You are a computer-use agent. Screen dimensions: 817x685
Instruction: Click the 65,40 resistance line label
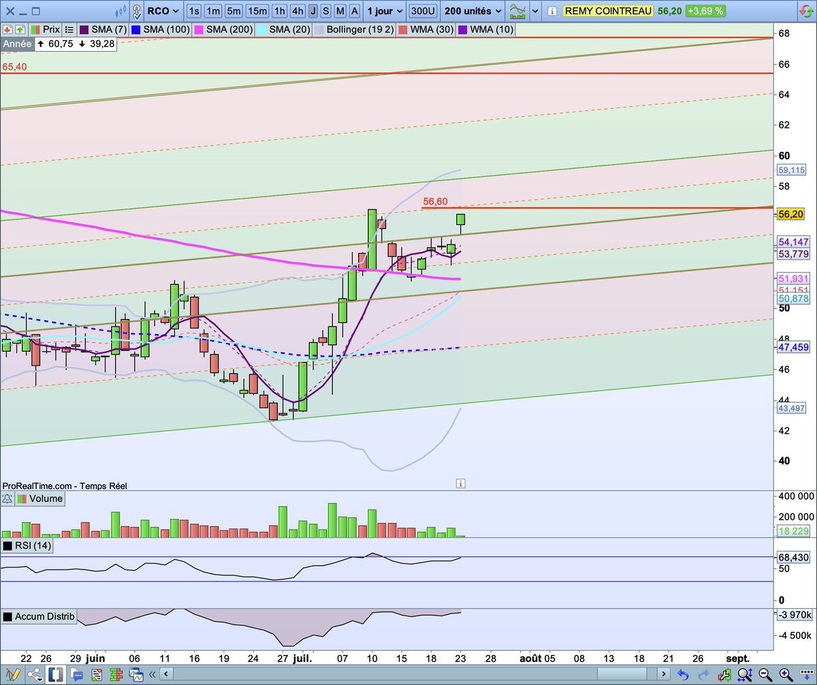click(14, 67)
